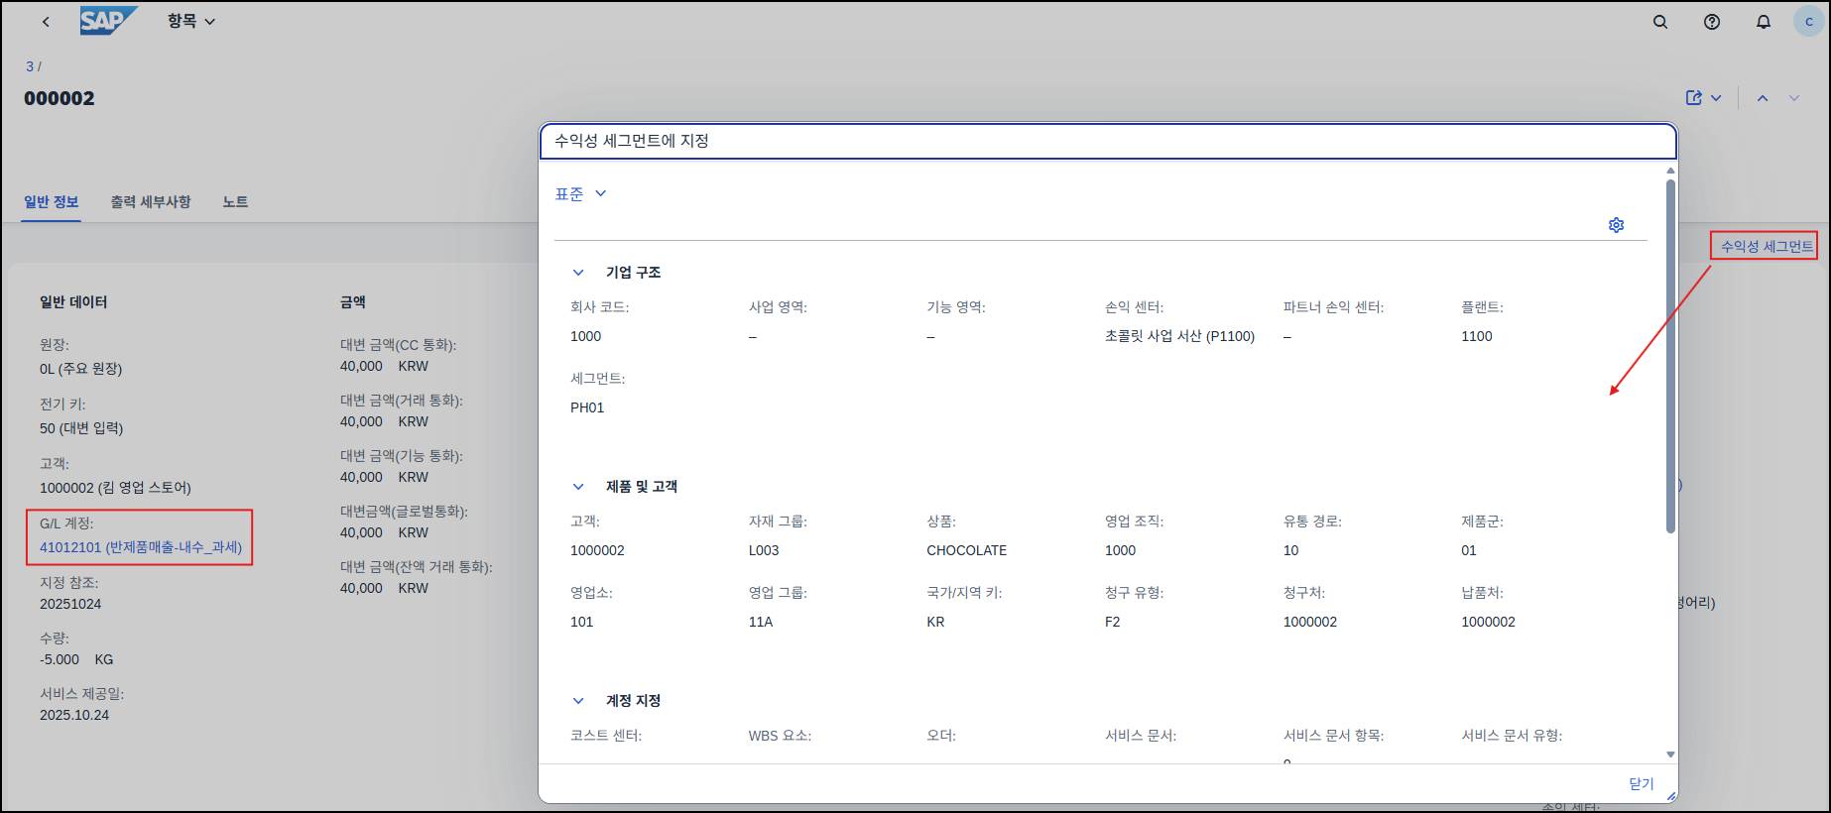1831x813 pixels.
Task: Click the 고객 value 1000002 (킴 영업 스토어)
Action: 115,488
